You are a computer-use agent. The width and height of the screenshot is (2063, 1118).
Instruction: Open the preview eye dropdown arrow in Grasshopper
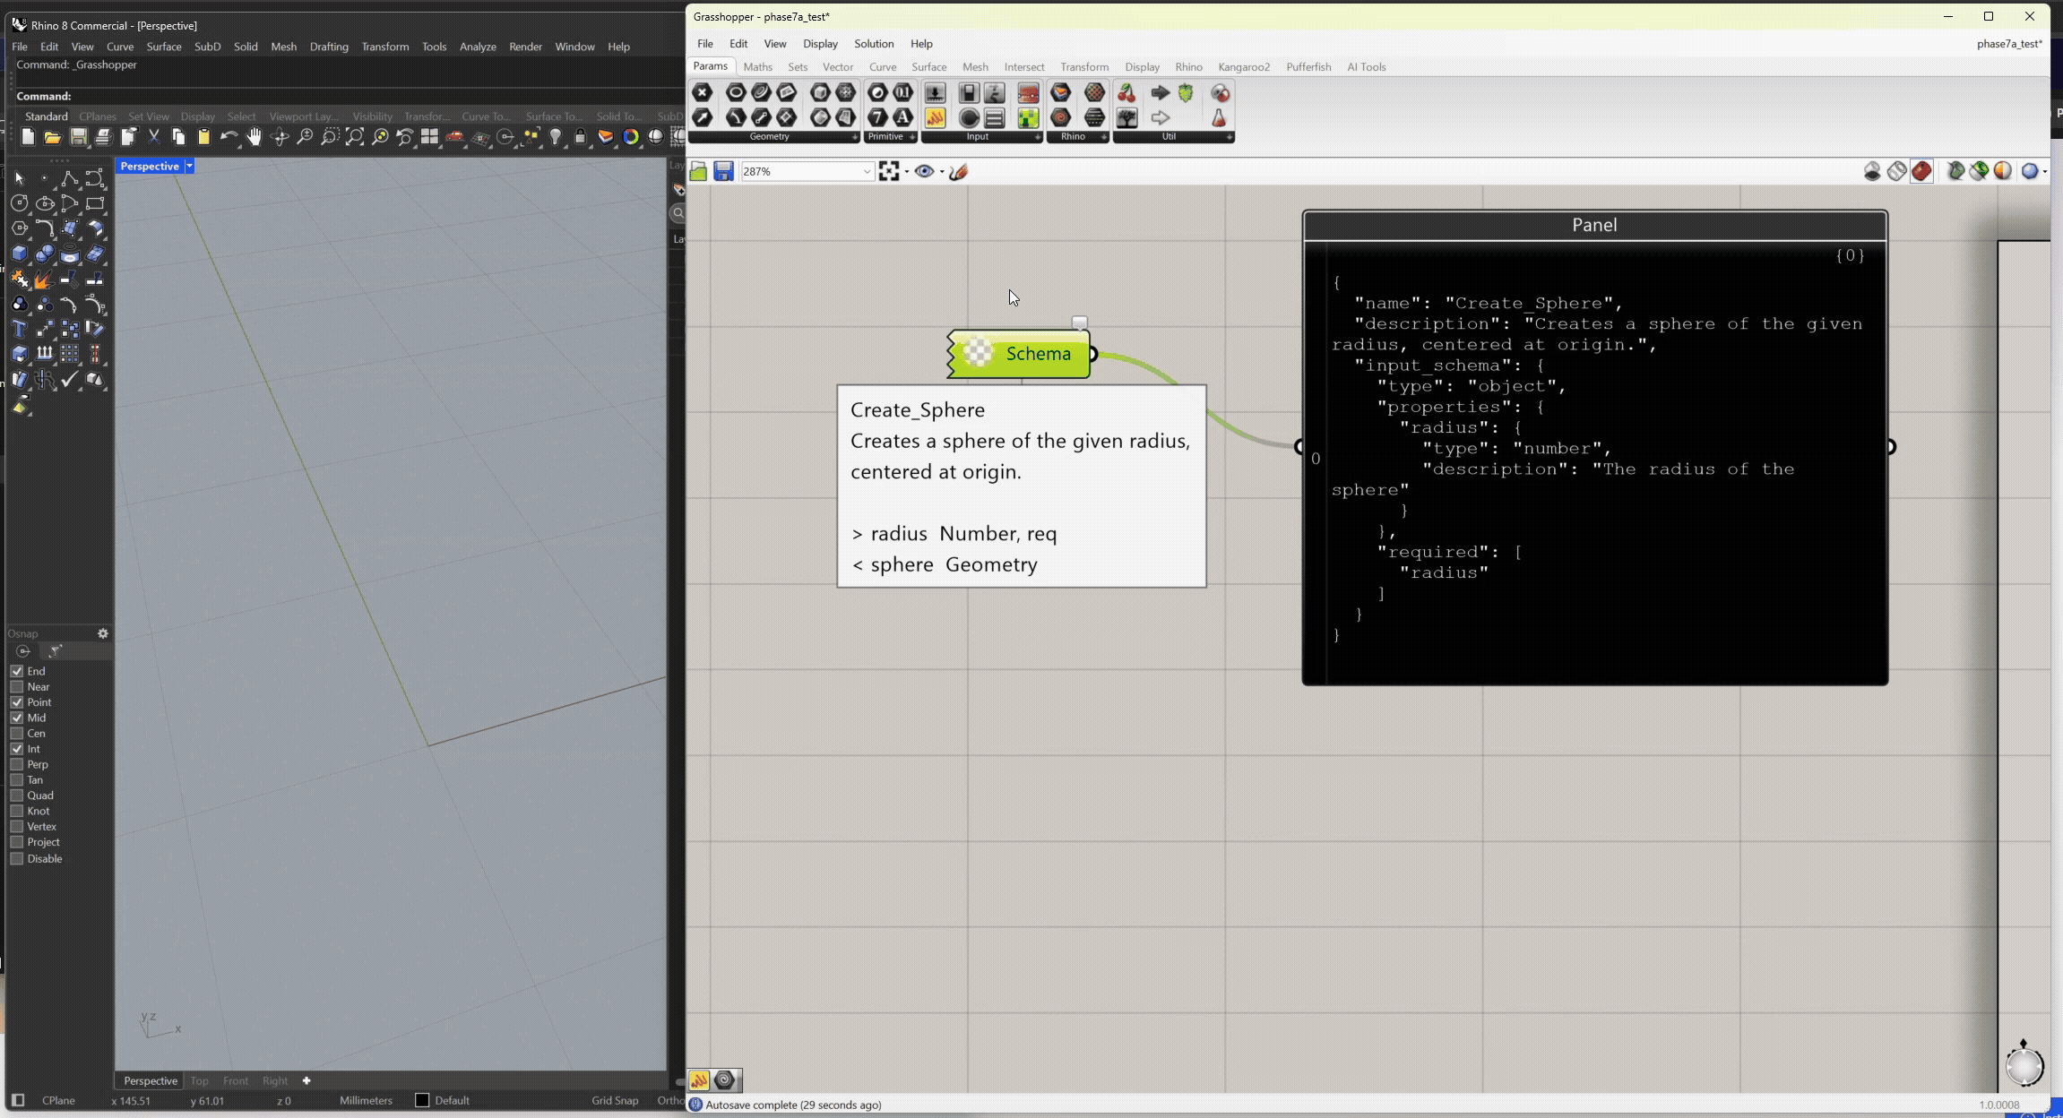[x=942, y=171]
